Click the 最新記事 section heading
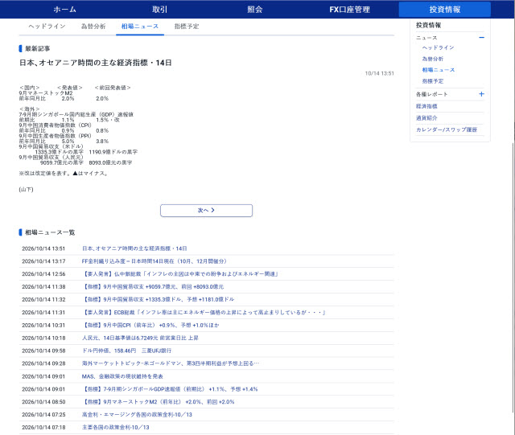Image resolution: width=515 pixels, height=435 pixels. click(x=38, y=49)
